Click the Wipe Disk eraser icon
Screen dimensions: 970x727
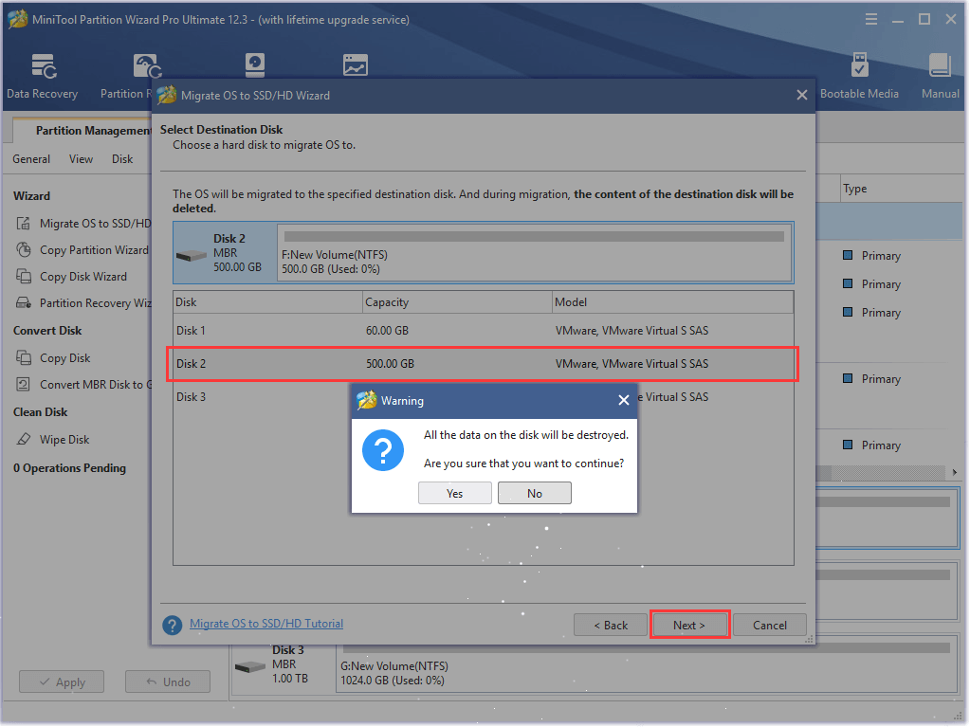click(24, 440)
